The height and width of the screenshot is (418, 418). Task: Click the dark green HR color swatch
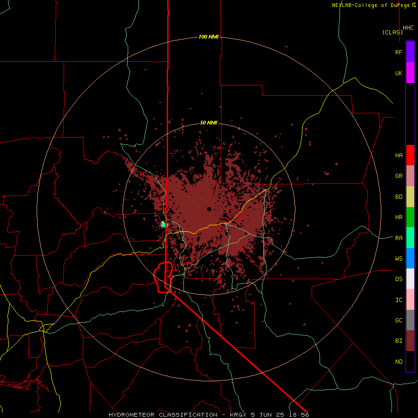[410, 217]
